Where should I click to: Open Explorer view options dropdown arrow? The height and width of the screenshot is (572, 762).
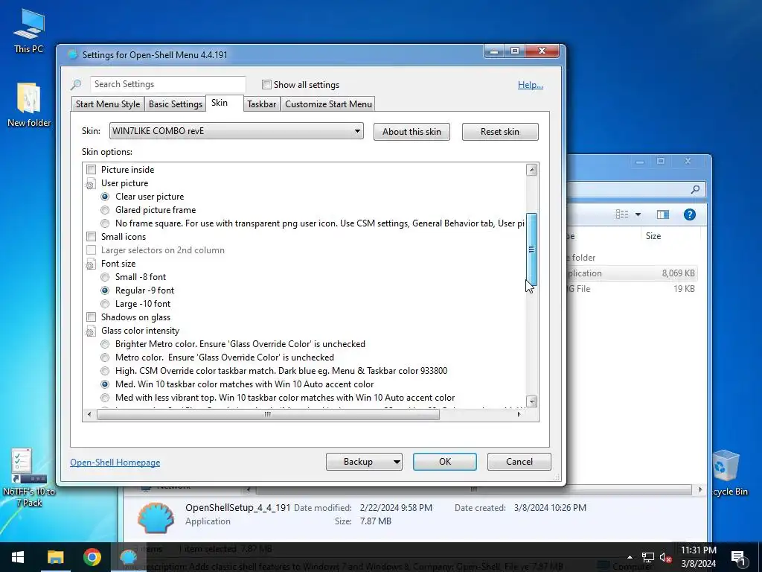click(638, 214)
